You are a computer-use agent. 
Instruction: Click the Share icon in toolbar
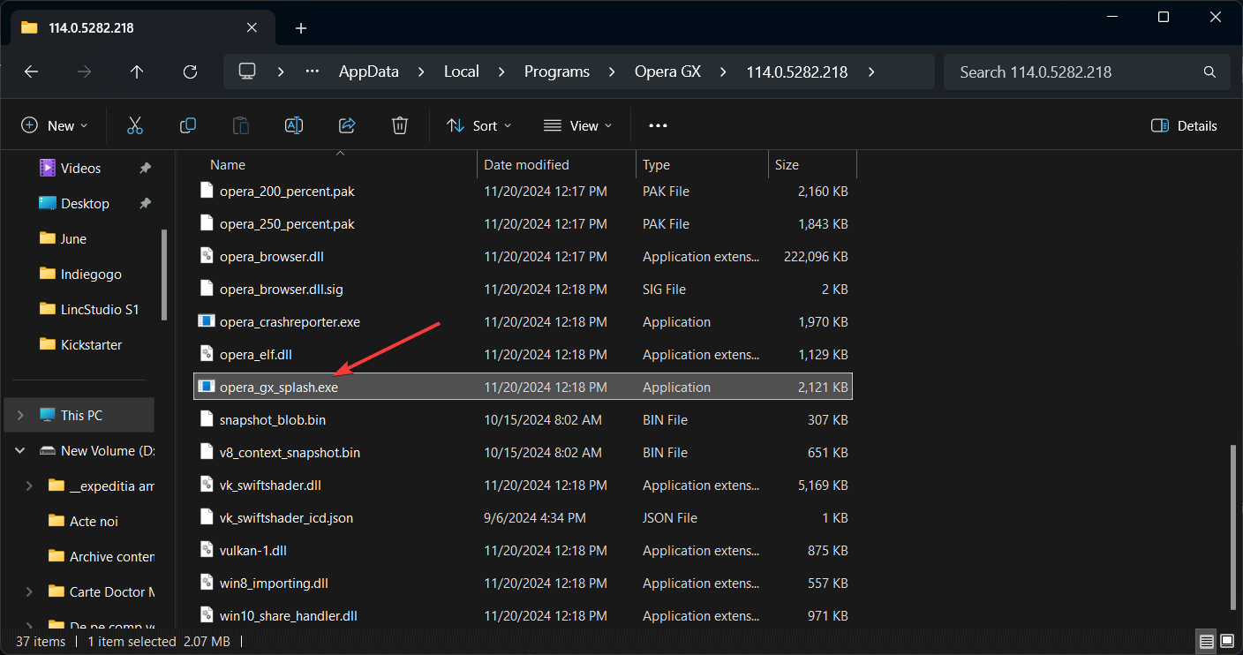[x=347, y=125]
